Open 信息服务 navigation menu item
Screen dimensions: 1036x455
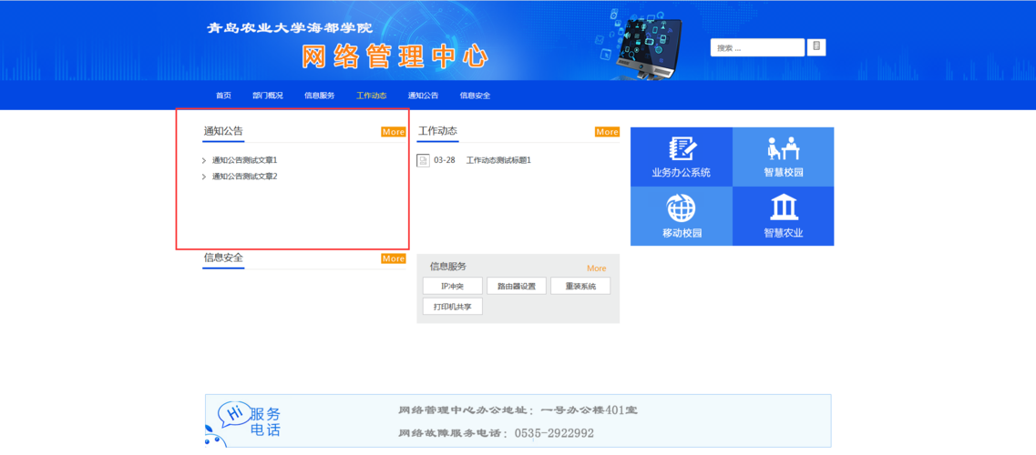(319, 96)
